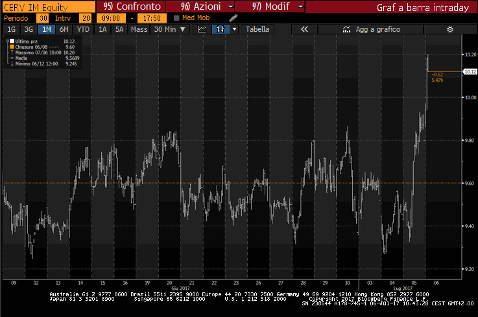The height and width of the screenshot is (317, 478).
Task: Open the 30 Min interval dropdown
Action: [170, 29]
